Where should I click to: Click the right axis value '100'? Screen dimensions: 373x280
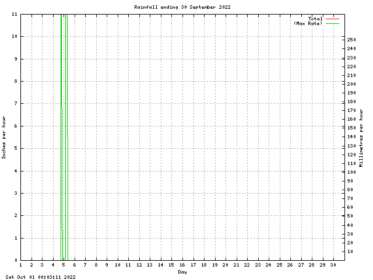pos(351,172)
